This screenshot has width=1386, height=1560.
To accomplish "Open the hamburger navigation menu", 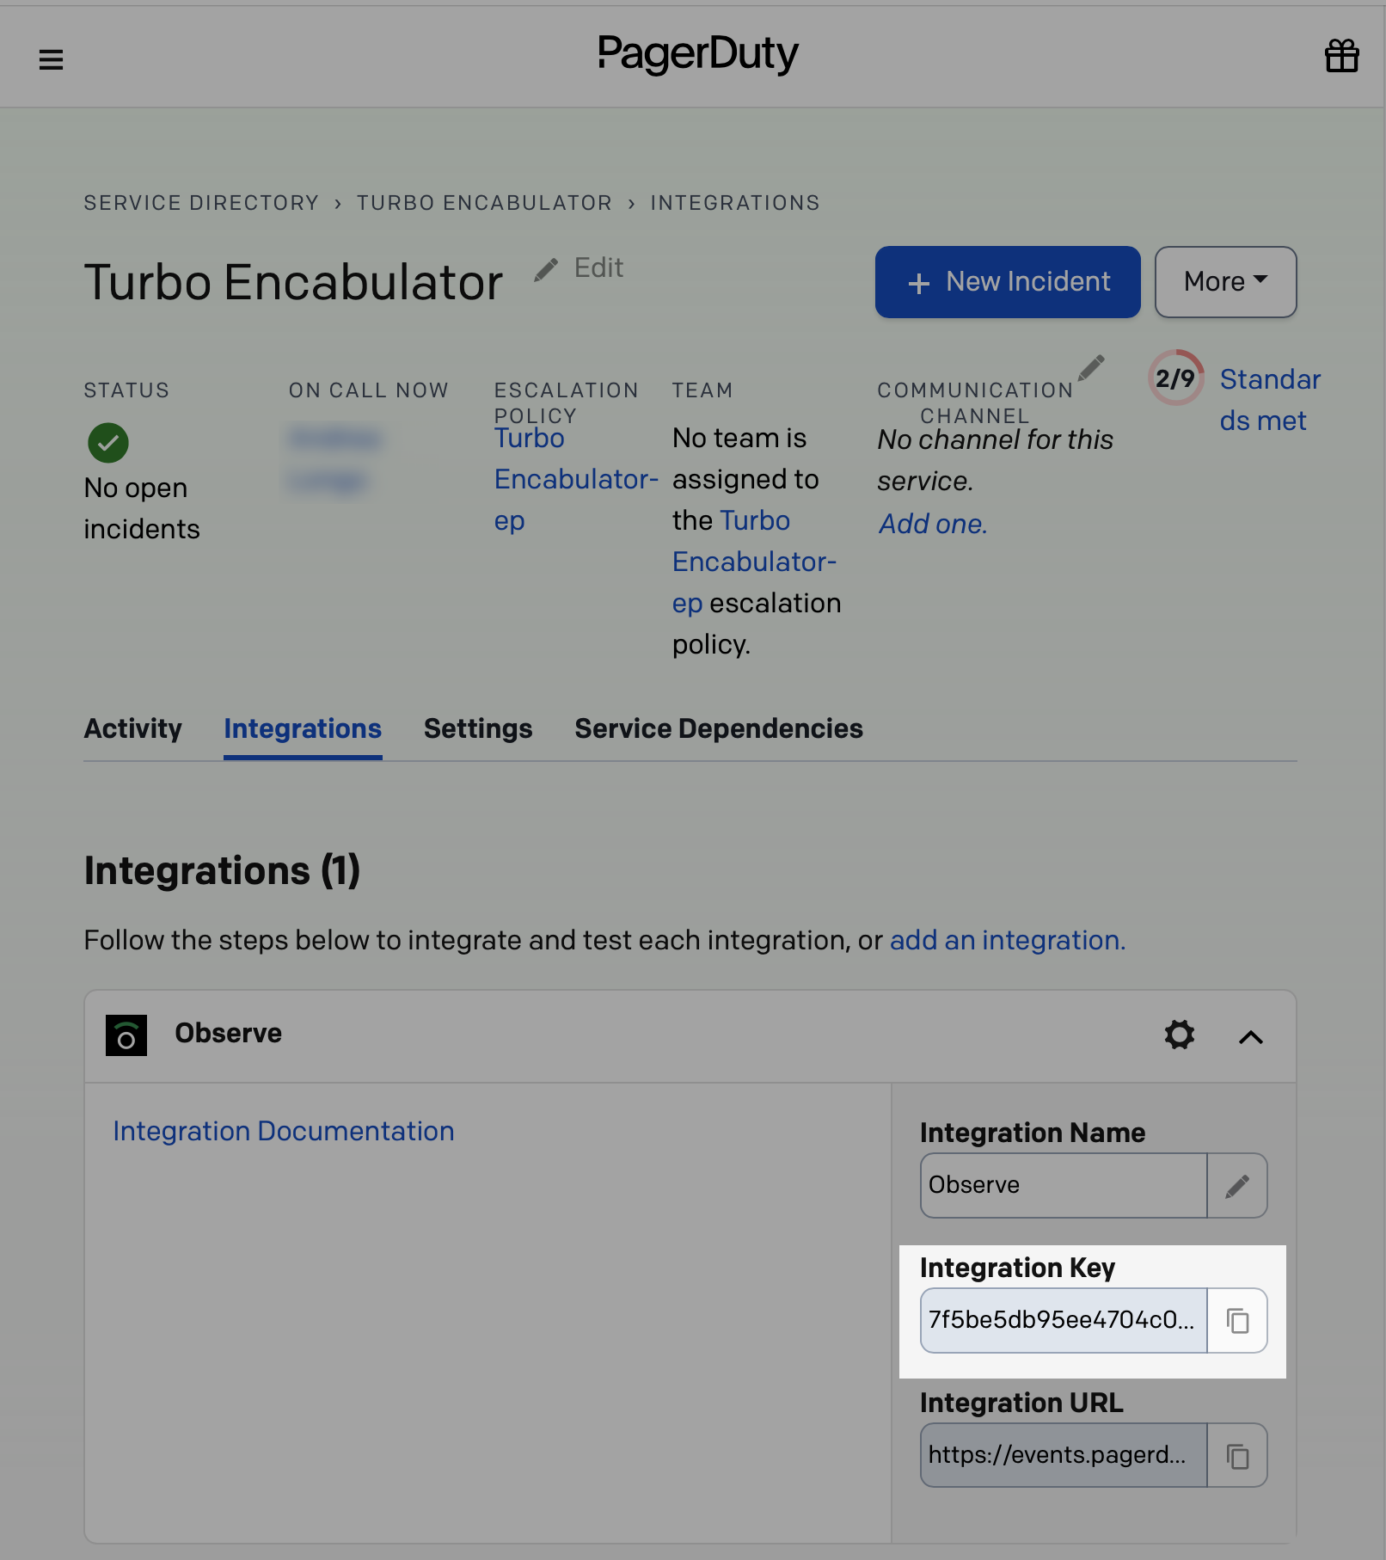I will (x=51, y=59).
